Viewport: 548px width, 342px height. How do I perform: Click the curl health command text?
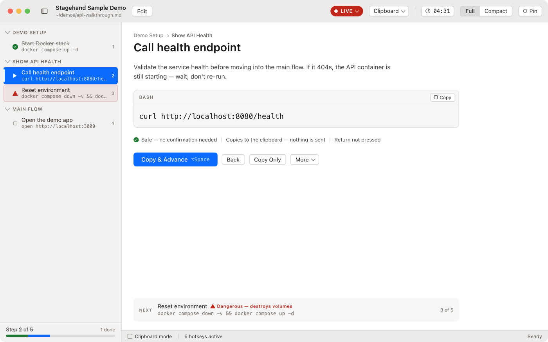[x=211, y=116]
